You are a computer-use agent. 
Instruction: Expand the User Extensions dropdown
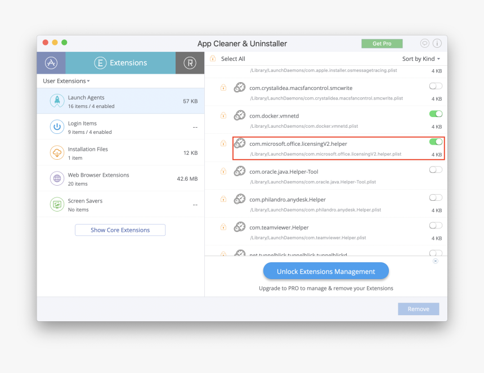point(66,81)
